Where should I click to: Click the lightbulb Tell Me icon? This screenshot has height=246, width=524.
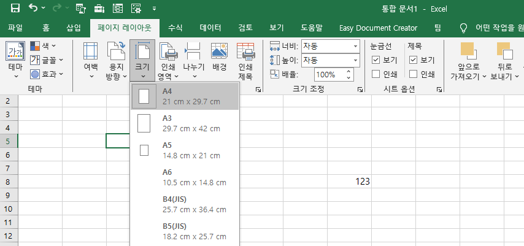click(463, 28)
